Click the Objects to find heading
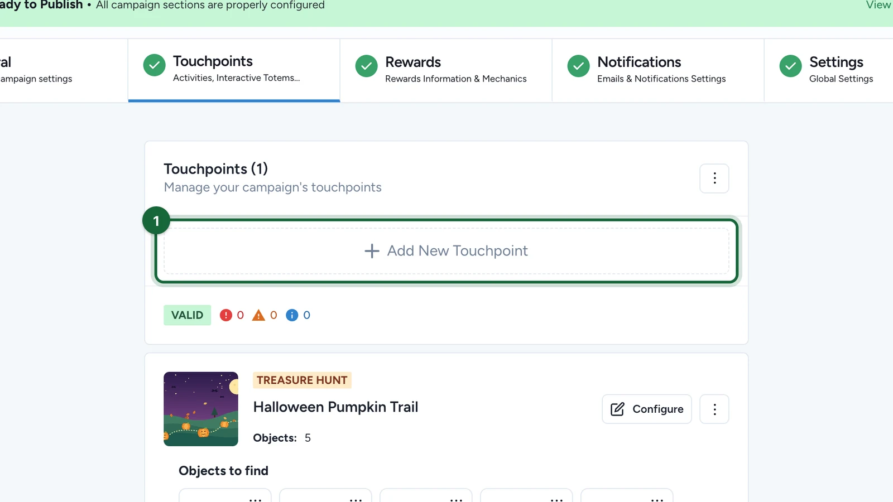 point(223,471)
